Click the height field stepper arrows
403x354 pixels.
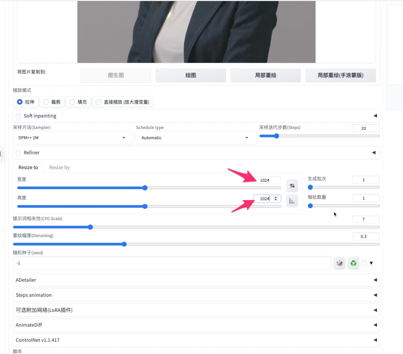coord(275,199)
